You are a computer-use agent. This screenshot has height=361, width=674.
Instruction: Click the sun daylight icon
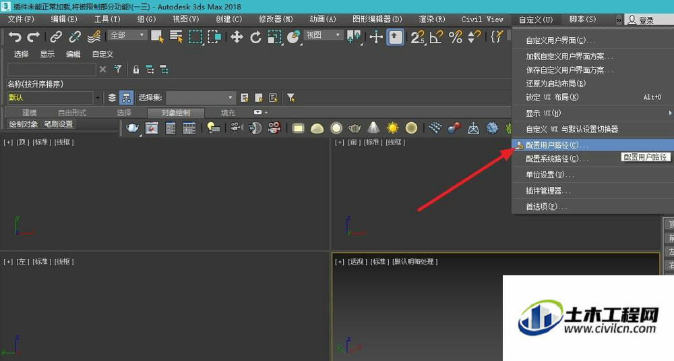coord(392,128)
